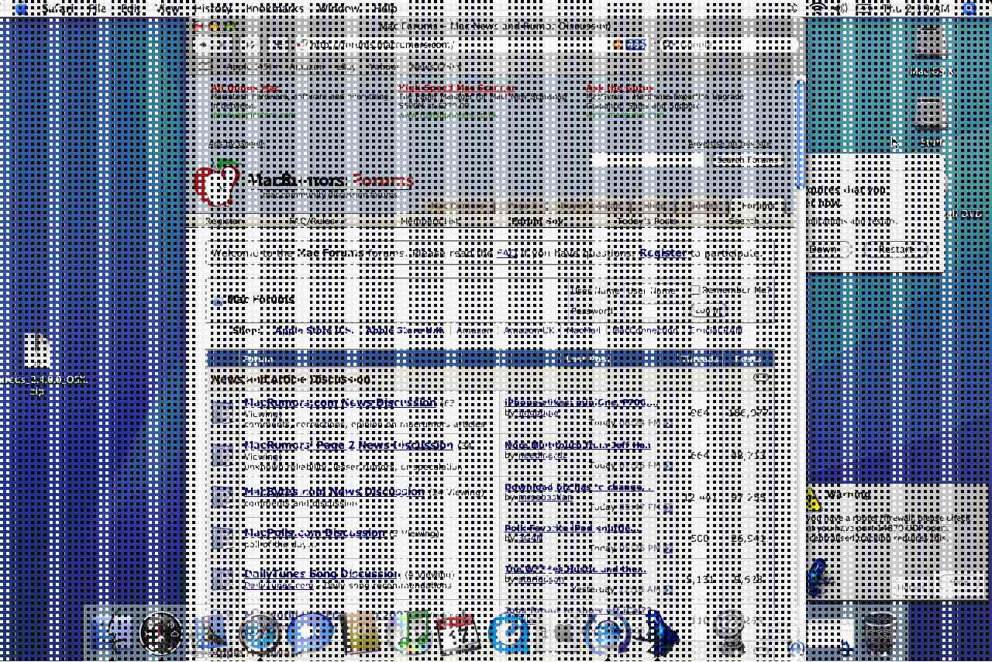Open the Bookmarks menu
This screenshot has width=992, height=662.
274,9
